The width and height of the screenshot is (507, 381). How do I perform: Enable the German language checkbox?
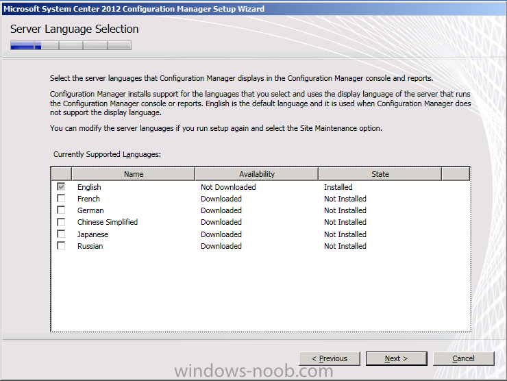coord(61,210)
